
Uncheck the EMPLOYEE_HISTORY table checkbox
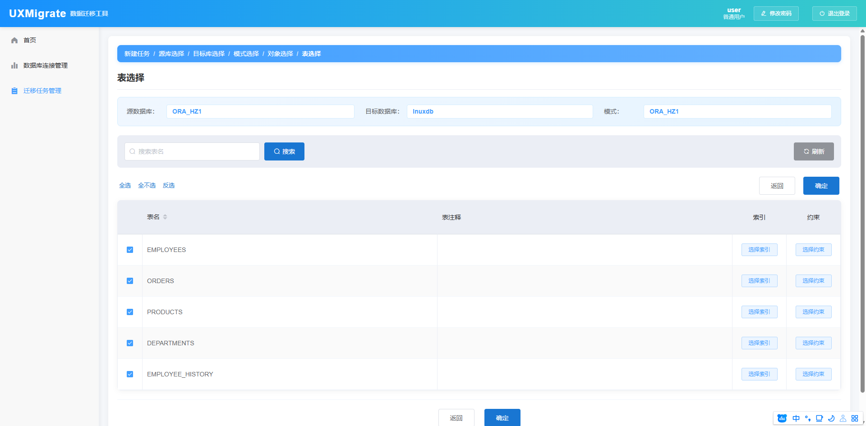point(130,374)
